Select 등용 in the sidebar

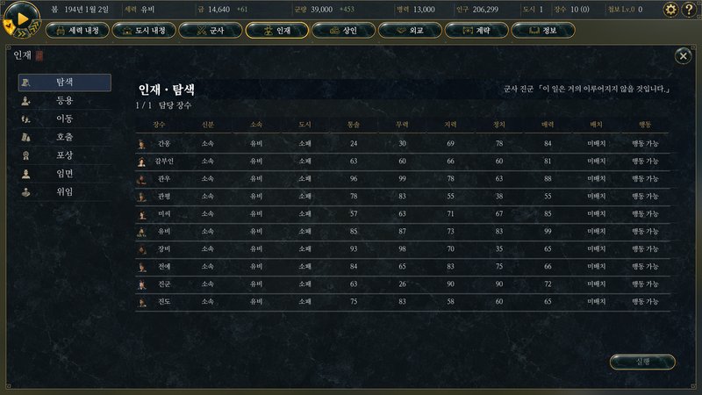coord(64,101)
